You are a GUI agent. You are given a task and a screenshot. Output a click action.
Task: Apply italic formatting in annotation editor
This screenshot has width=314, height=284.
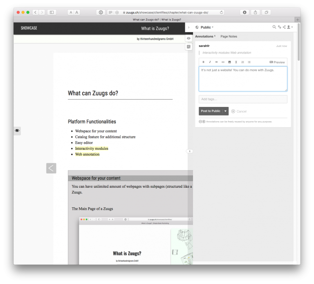[210, 62]
